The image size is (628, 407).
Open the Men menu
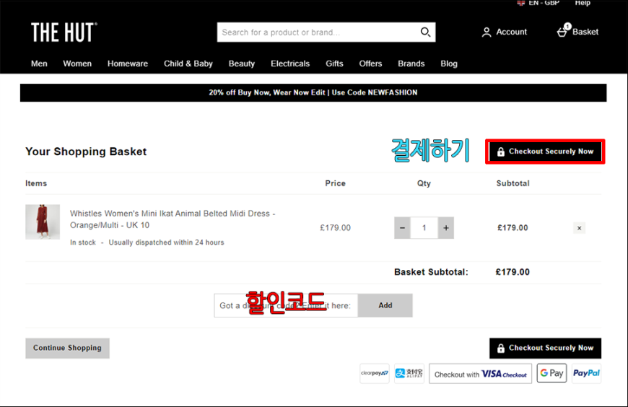[39, 64]
